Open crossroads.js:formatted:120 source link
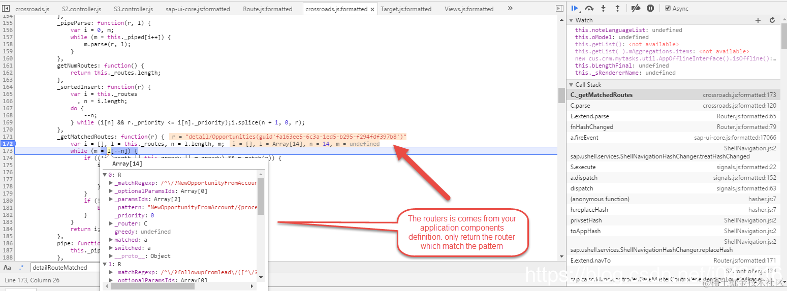 tap(739, 106)
